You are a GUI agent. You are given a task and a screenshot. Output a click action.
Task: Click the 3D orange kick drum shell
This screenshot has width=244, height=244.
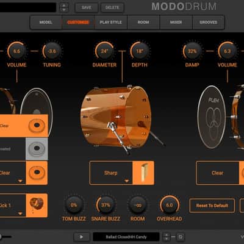coord(116,117)
